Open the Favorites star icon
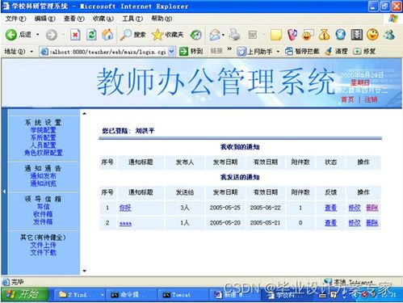 157,35
